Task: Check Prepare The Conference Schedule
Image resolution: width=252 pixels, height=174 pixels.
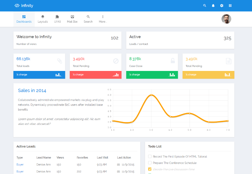Action: (x=150, y=163)
